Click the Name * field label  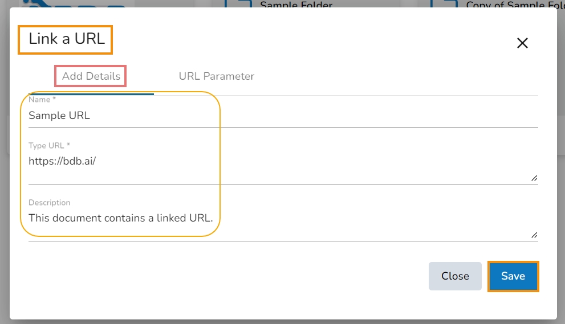[43, 100]
